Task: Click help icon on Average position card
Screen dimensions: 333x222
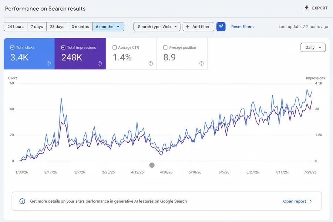Action: click(x=202, y=64)
